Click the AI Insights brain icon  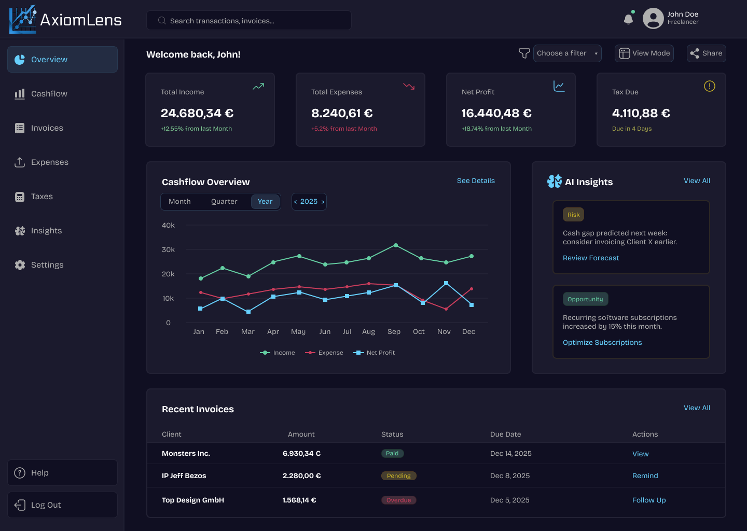(x=554, y=181)
